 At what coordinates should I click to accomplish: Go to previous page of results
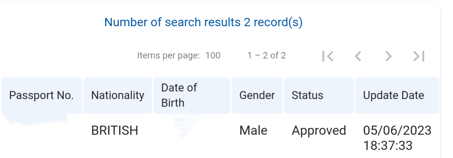click(358, 56)
